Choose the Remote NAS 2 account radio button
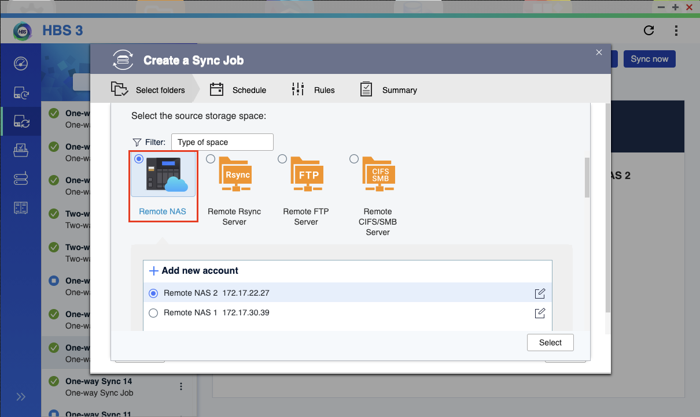The width and height of the screenshot is (700, 417). 153,293
